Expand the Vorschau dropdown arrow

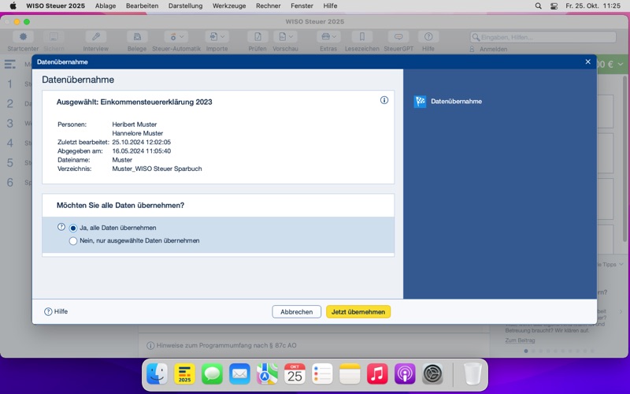pos(291,37)
